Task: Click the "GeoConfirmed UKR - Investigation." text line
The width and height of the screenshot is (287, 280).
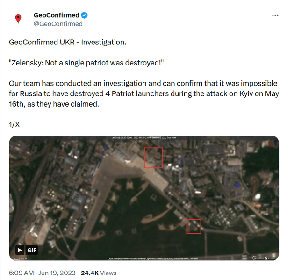Action: point(67,42)
